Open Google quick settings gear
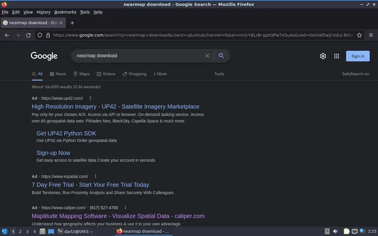The width and height of the screenshot is (378, 236). (x=323, y=56)
